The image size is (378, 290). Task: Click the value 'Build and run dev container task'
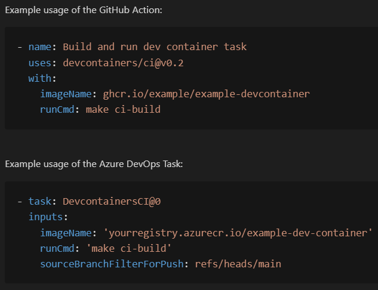(x=155, y=47)
